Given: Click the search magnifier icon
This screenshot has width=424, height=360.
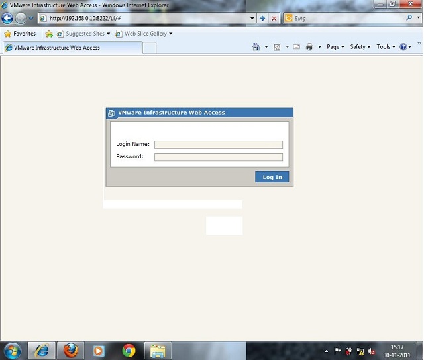Looking at the screenshot, I should tap(409, 18).
